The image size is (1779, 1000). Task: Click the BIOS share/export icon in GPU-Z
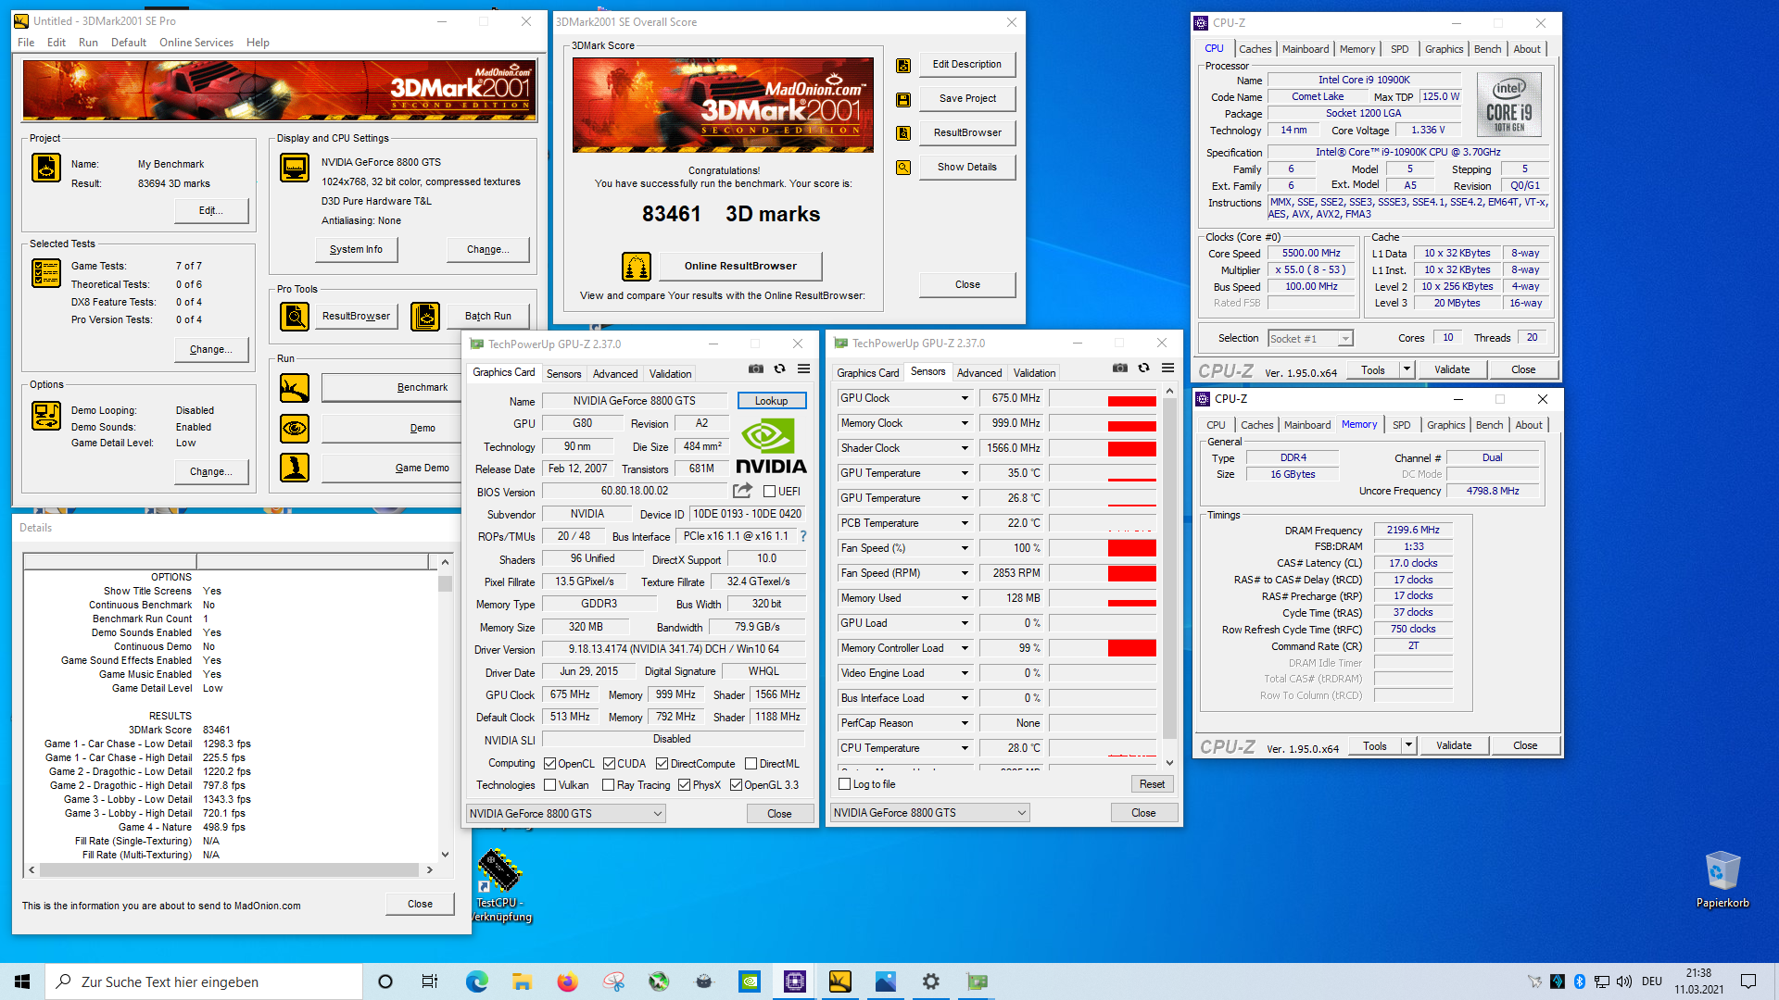[743, 491]
